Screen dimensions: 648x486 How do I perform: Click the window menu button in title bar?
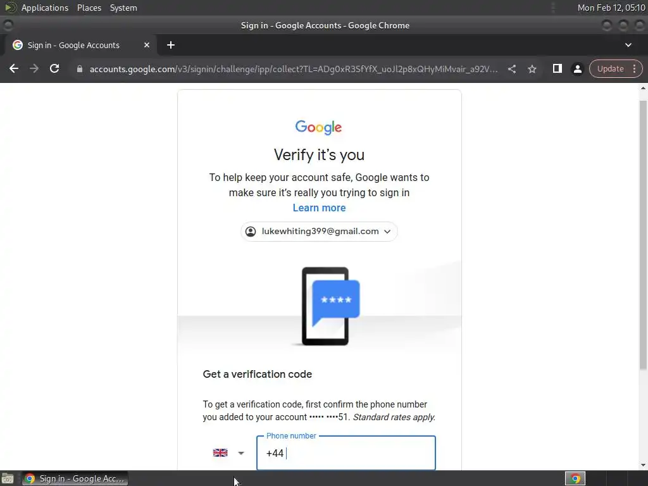coord(8,25)
